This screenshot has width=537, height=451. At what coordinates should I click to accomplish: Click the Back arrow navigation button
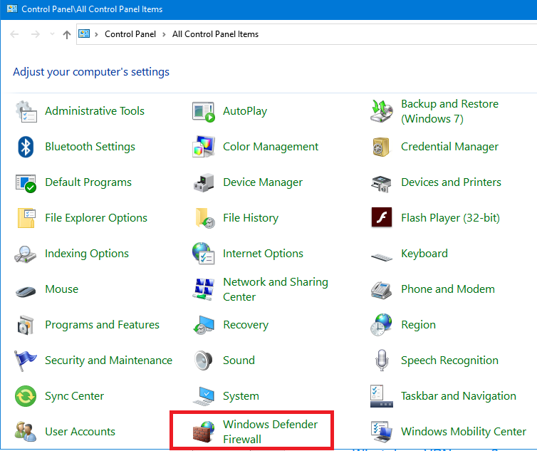[16, 34]
